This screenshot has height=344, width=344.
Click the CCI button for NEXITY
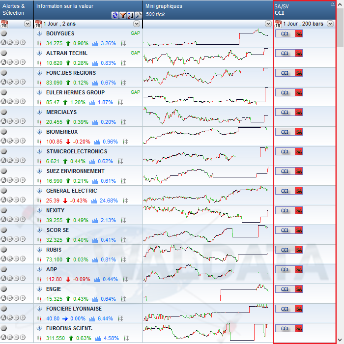(x=285, y=211)
